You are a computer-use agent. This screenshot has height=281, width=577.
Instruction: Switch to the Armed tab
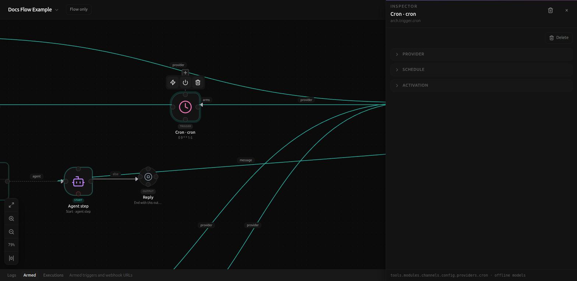(x=30, y=275)
